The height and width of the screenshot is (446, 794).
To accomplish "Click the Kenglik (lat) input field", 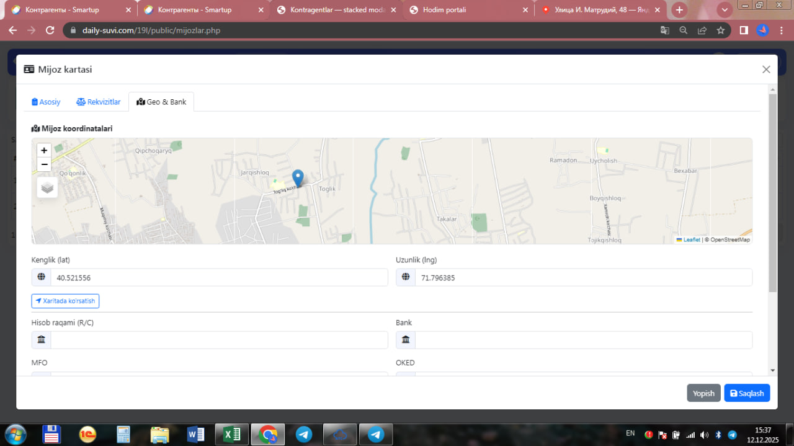I will [218, 278].
